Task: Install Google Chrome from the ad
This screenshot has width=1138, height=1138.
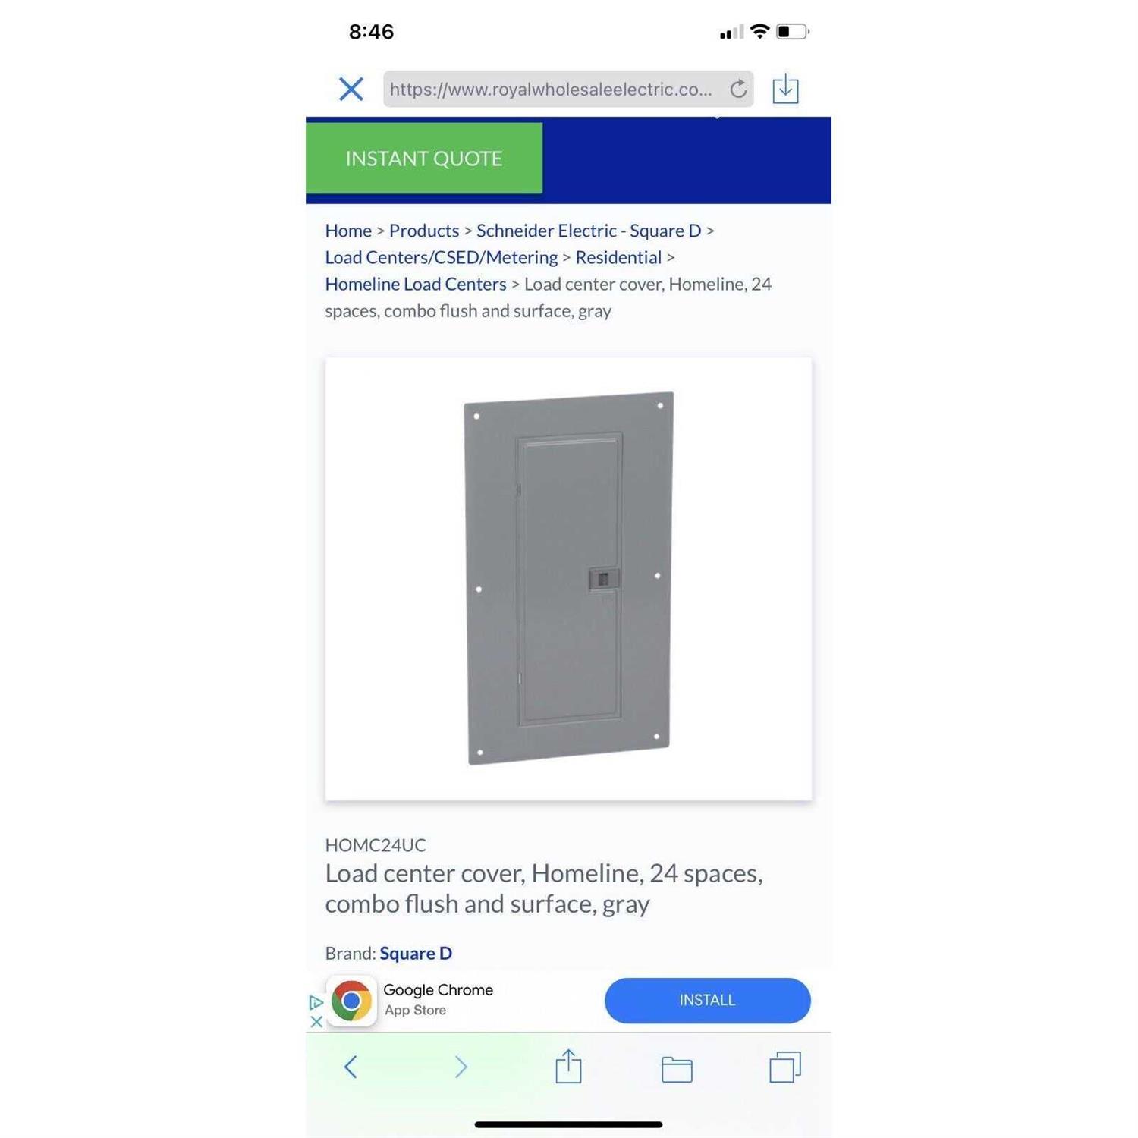Action: (707, 1000)
